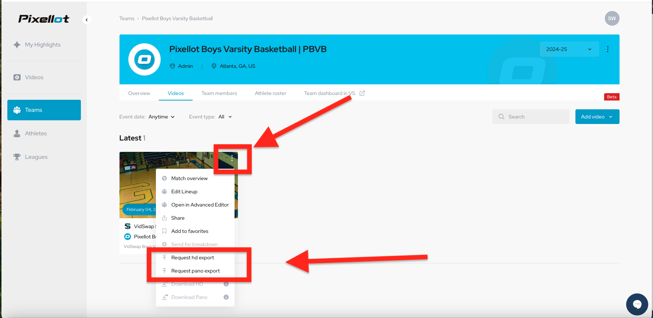Click Send for breakdown menu entry

(195, 244)
